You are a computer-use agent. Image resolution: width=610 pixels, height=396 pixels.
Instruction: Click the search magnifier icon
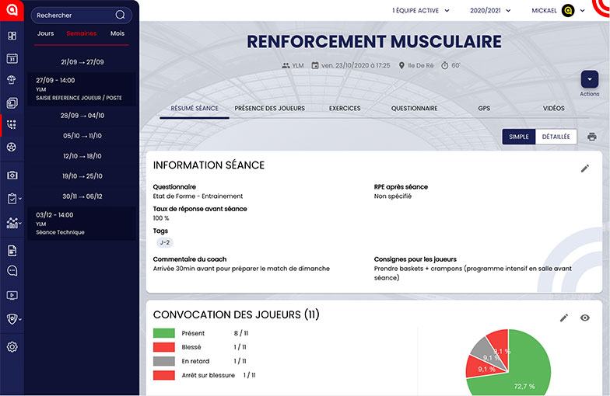(x=120, y=15)
